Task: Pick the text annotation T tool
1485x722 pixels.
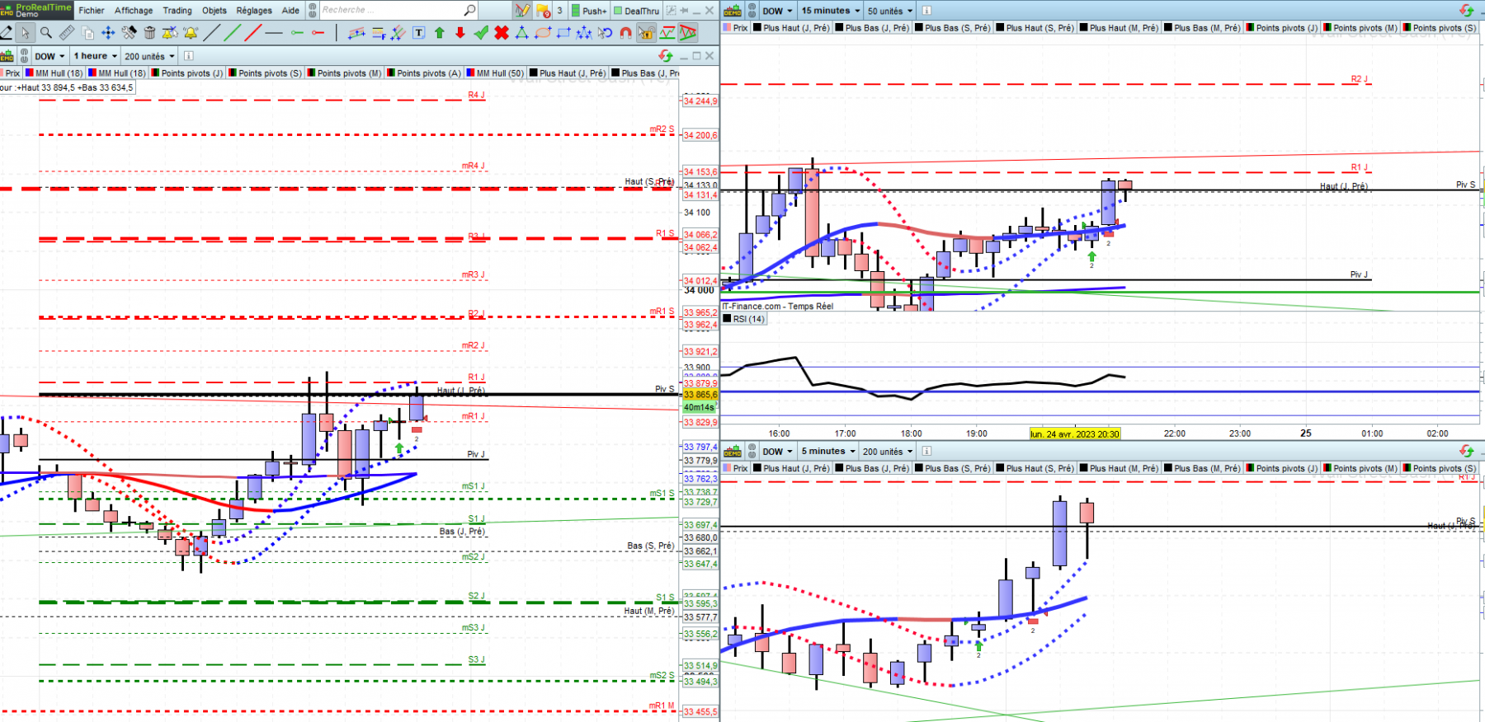Action: pyautogui.click(x=419, y=33)
